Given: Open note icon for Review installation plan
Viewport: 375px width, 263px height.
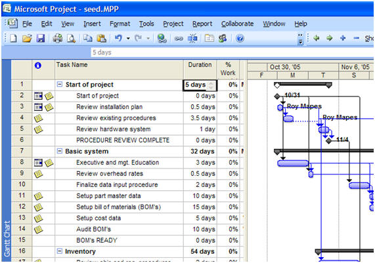Looking at the screenshot, I should click(x=49, y=107).
